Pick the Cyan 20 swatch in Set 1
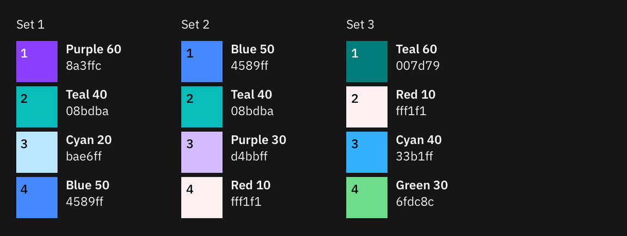627x236 pixels. point(37,152)
